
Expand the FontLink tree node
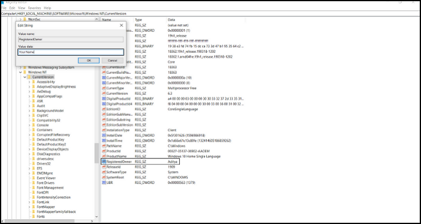(x=29, y=202)
